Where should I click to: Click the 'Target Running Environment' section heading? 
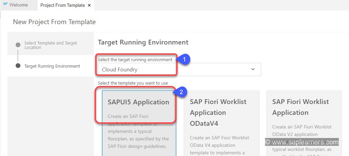[143, 42]
